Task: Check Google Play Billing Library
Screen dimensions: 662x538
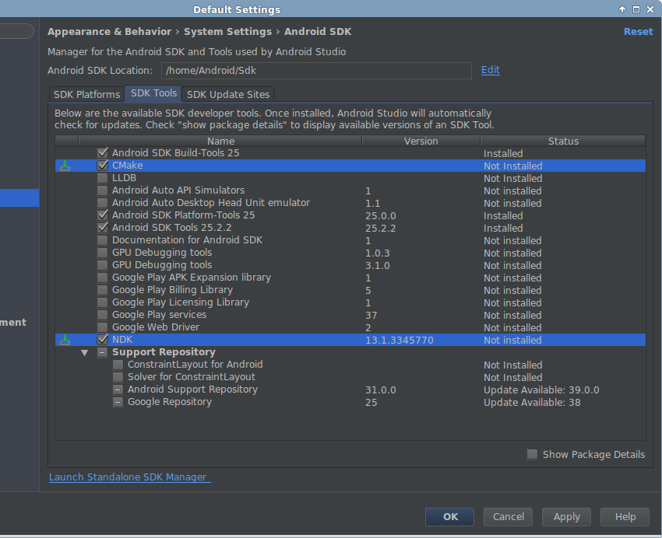Action: pos(103,290)
